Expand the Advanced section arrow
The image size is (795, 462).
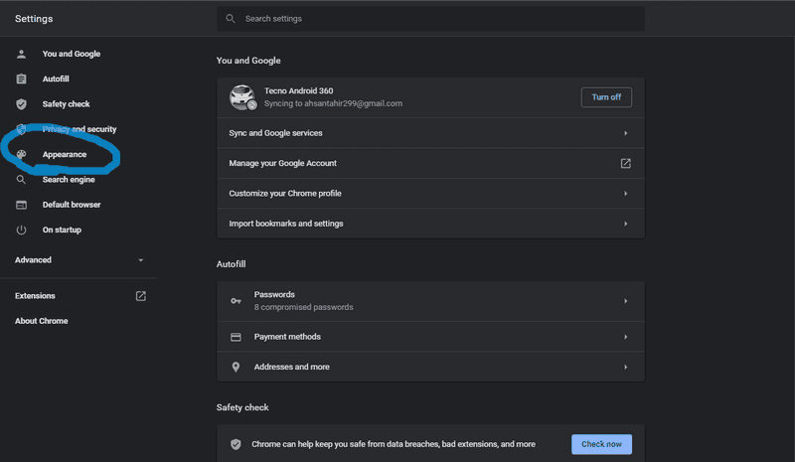(x=141, y=260)
